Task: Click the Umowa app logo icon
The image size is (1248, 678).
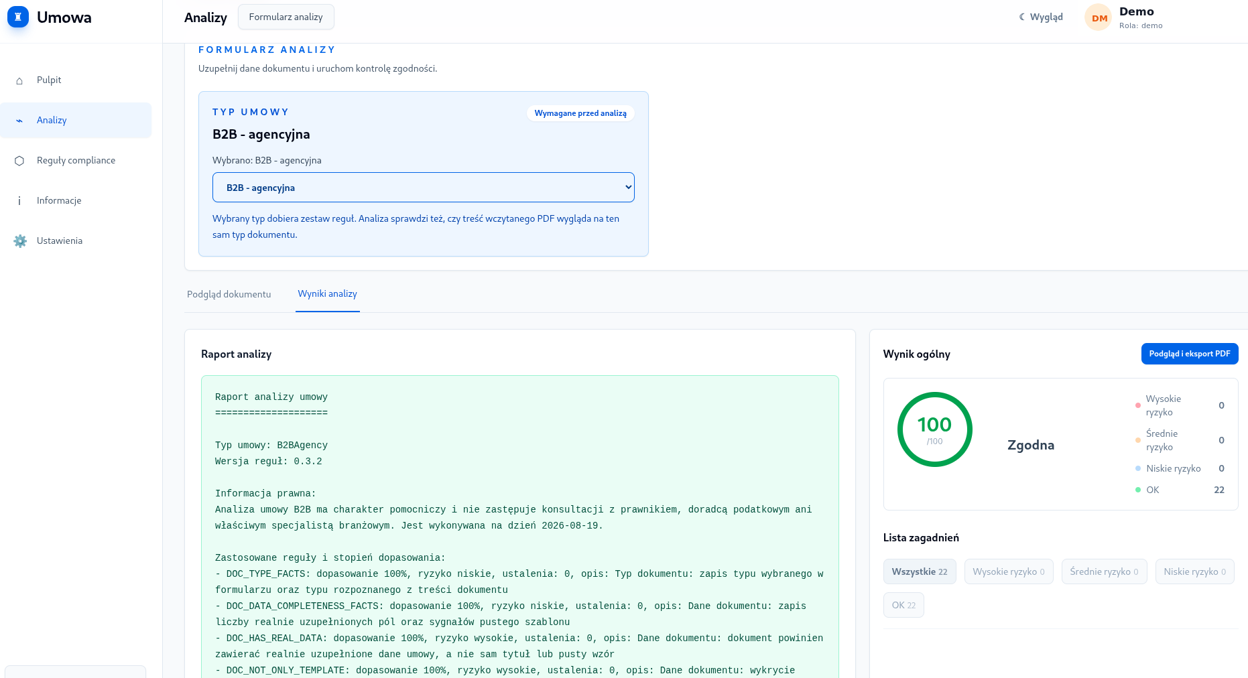Action: point(18,17)
